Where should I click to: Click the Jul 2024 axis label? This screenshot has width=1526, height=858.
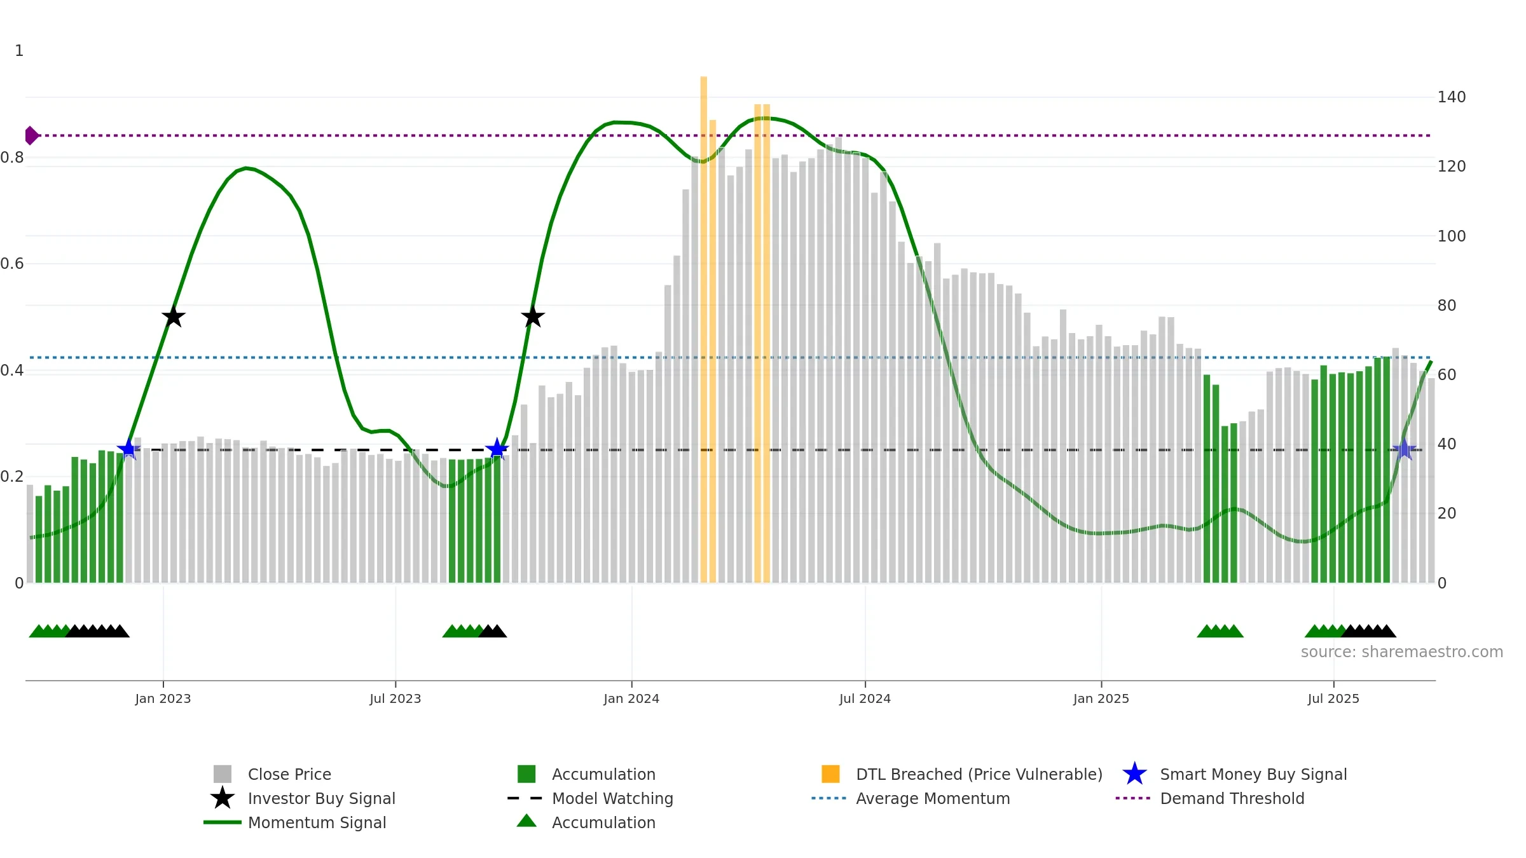(x=865, y=698)
